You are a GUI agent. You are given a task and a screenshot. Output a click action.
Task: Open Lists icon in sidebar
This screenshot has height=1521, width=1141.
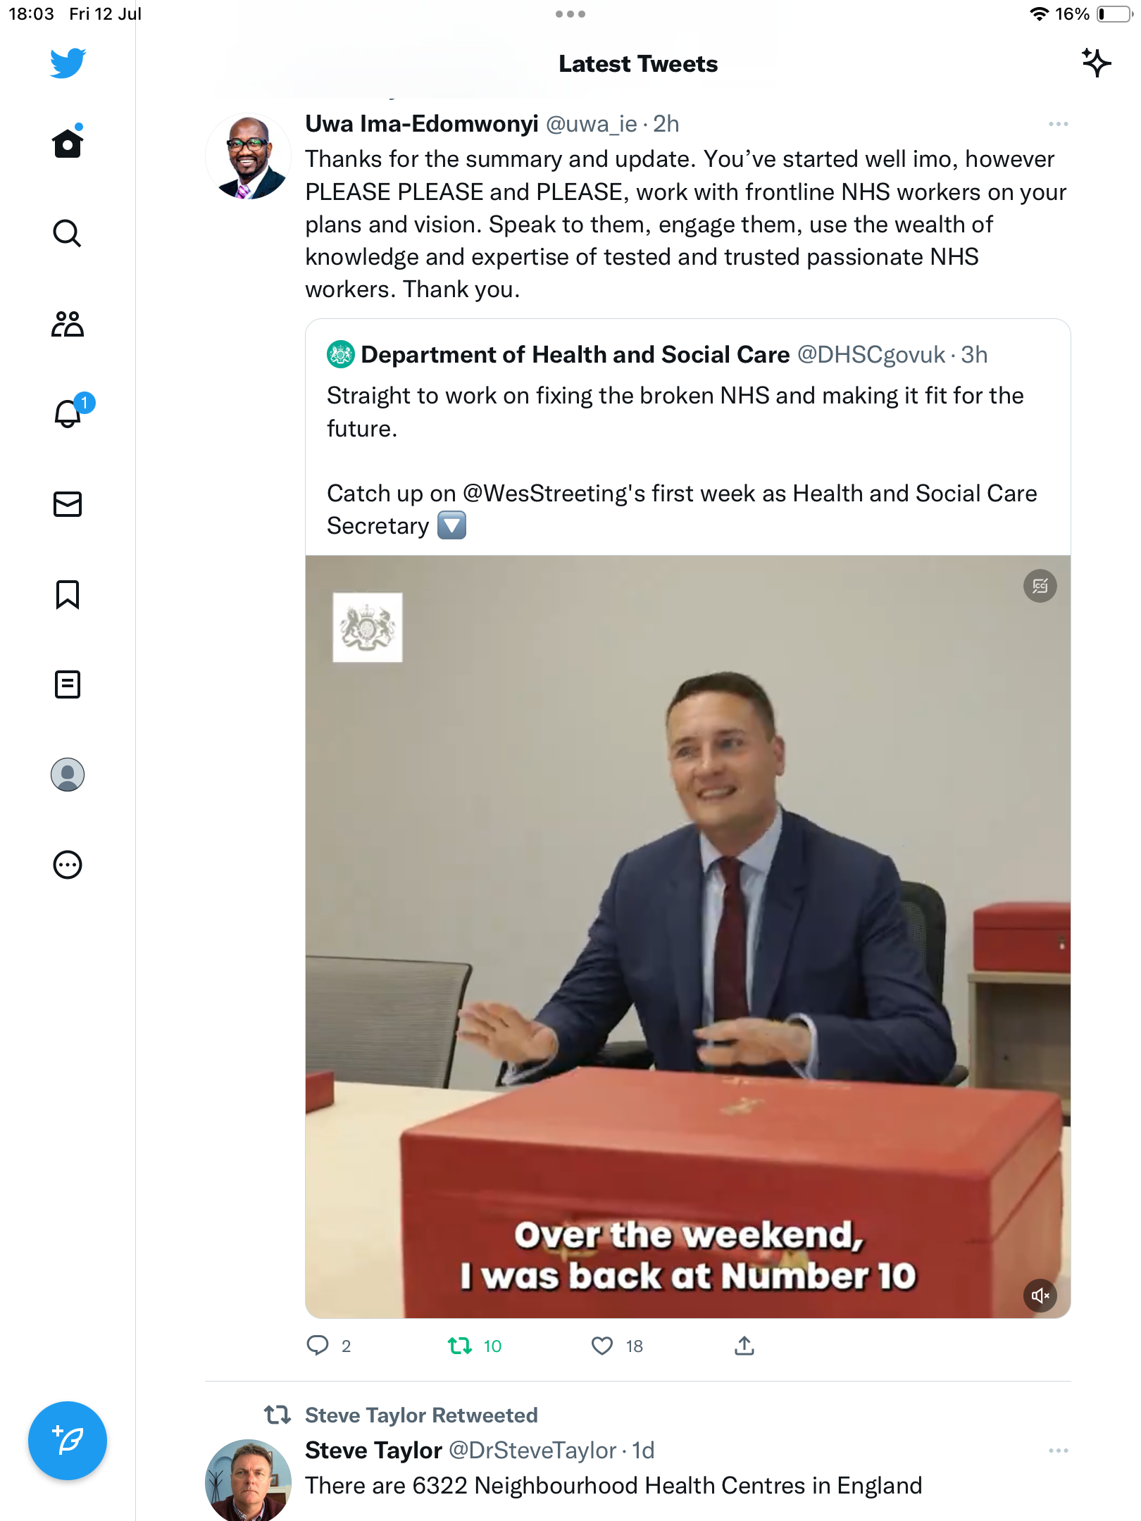tap(68, 684)
